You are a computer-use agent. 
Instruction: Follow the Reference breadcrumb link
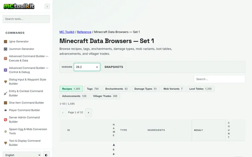84,32
